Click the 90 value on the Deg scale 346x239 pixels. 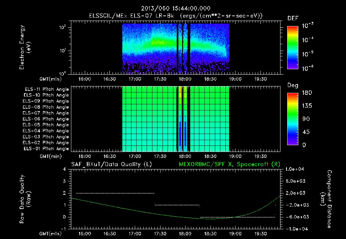tap(306, 119)
